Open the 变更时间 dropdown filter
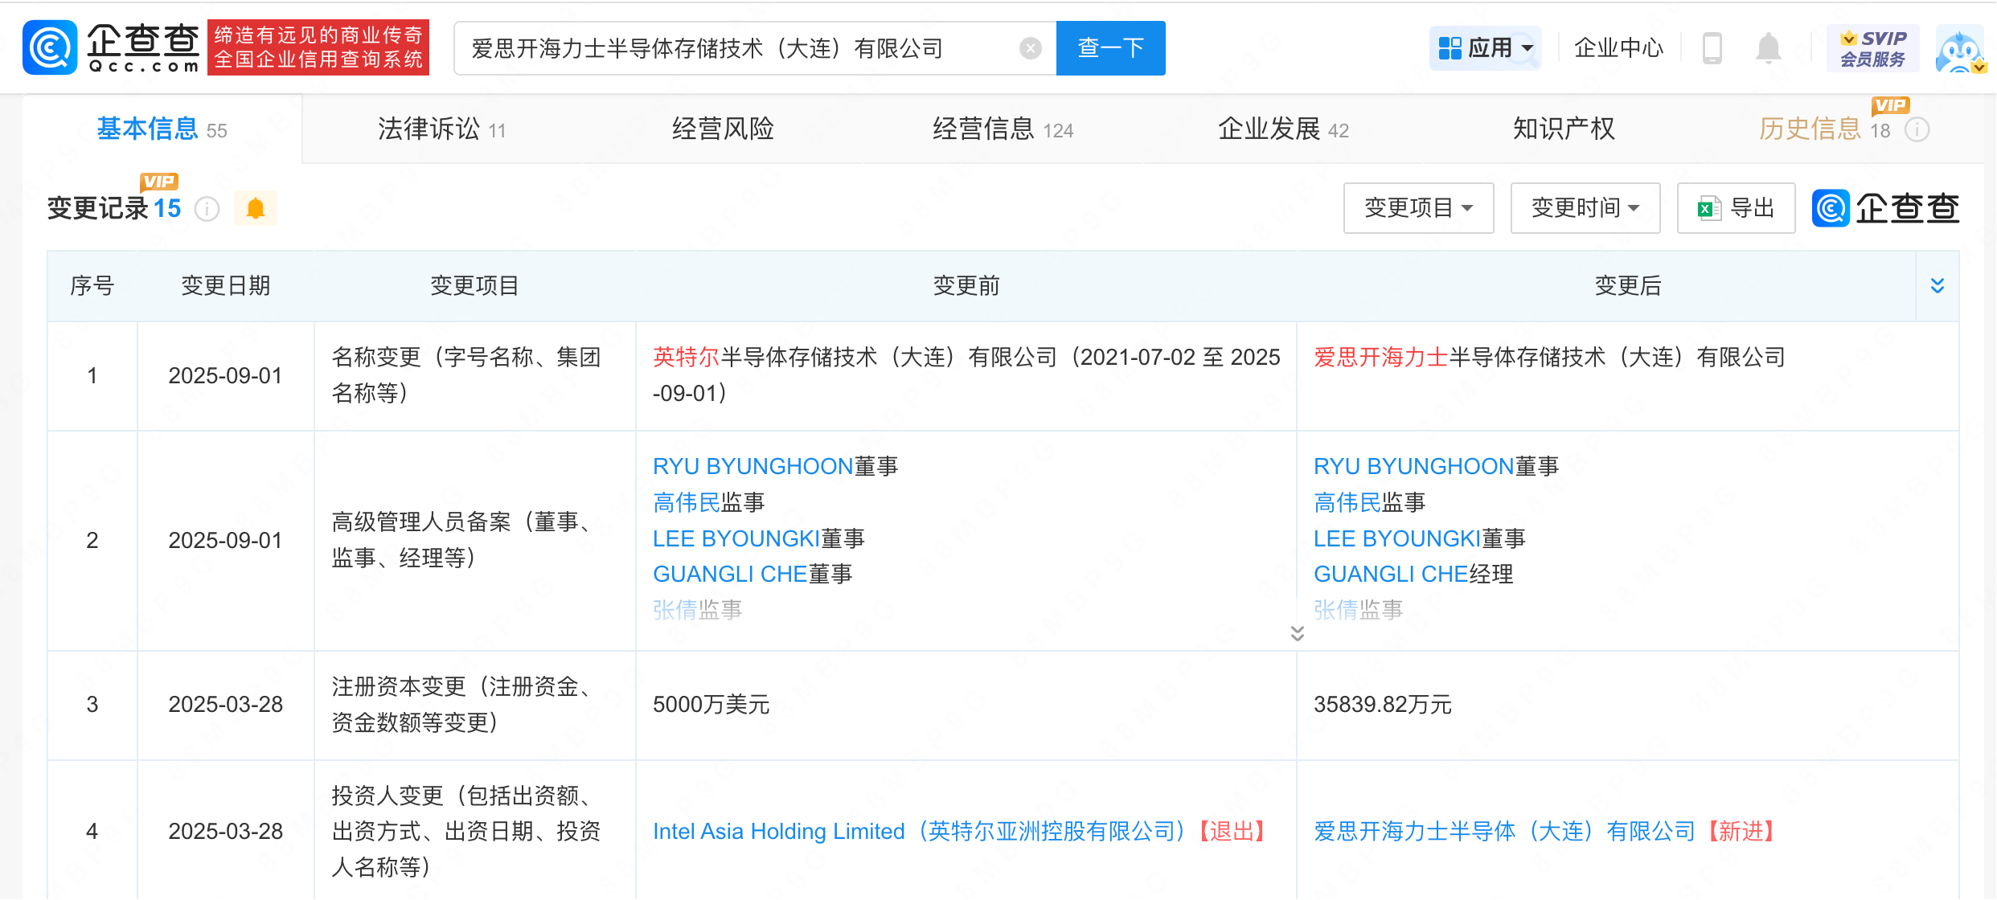Viewport: 1997px width, 900px height. pyautogui.click(x=1585, y=208)
